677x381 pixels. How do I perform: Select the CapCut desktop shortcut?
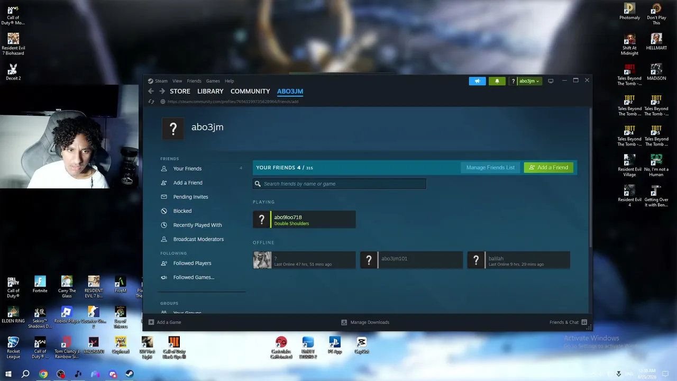pyautogui.click(x=362, y=345)
